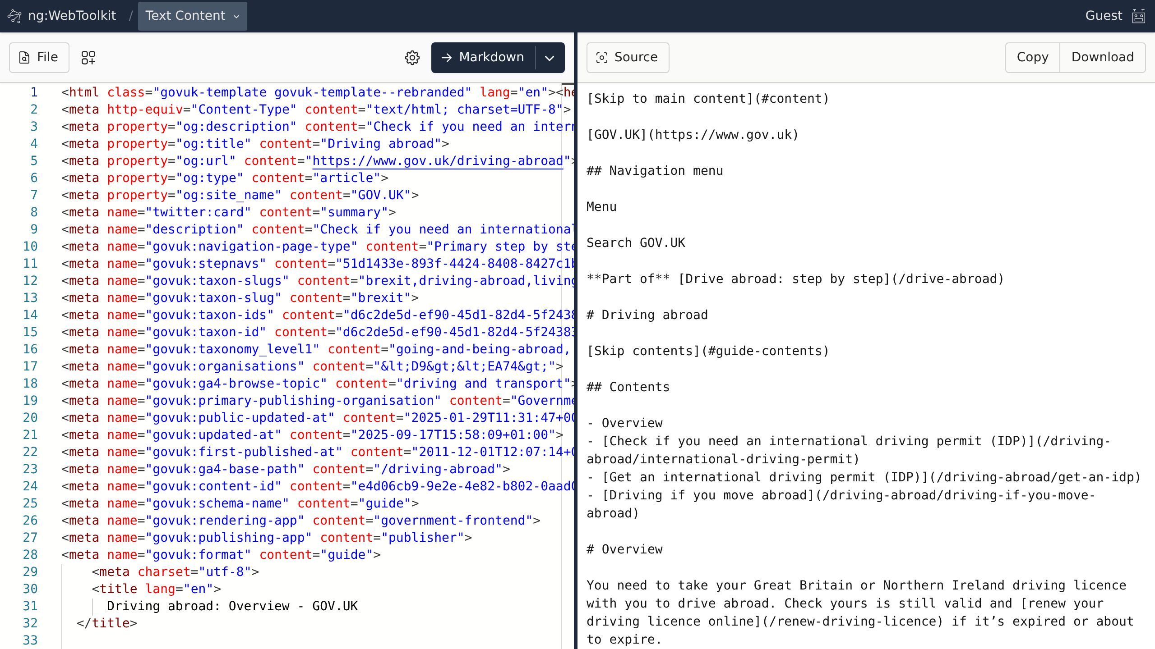Click the title tag on line 30
The height and width of the screenshot is (649, 1155).
[118, 589]
